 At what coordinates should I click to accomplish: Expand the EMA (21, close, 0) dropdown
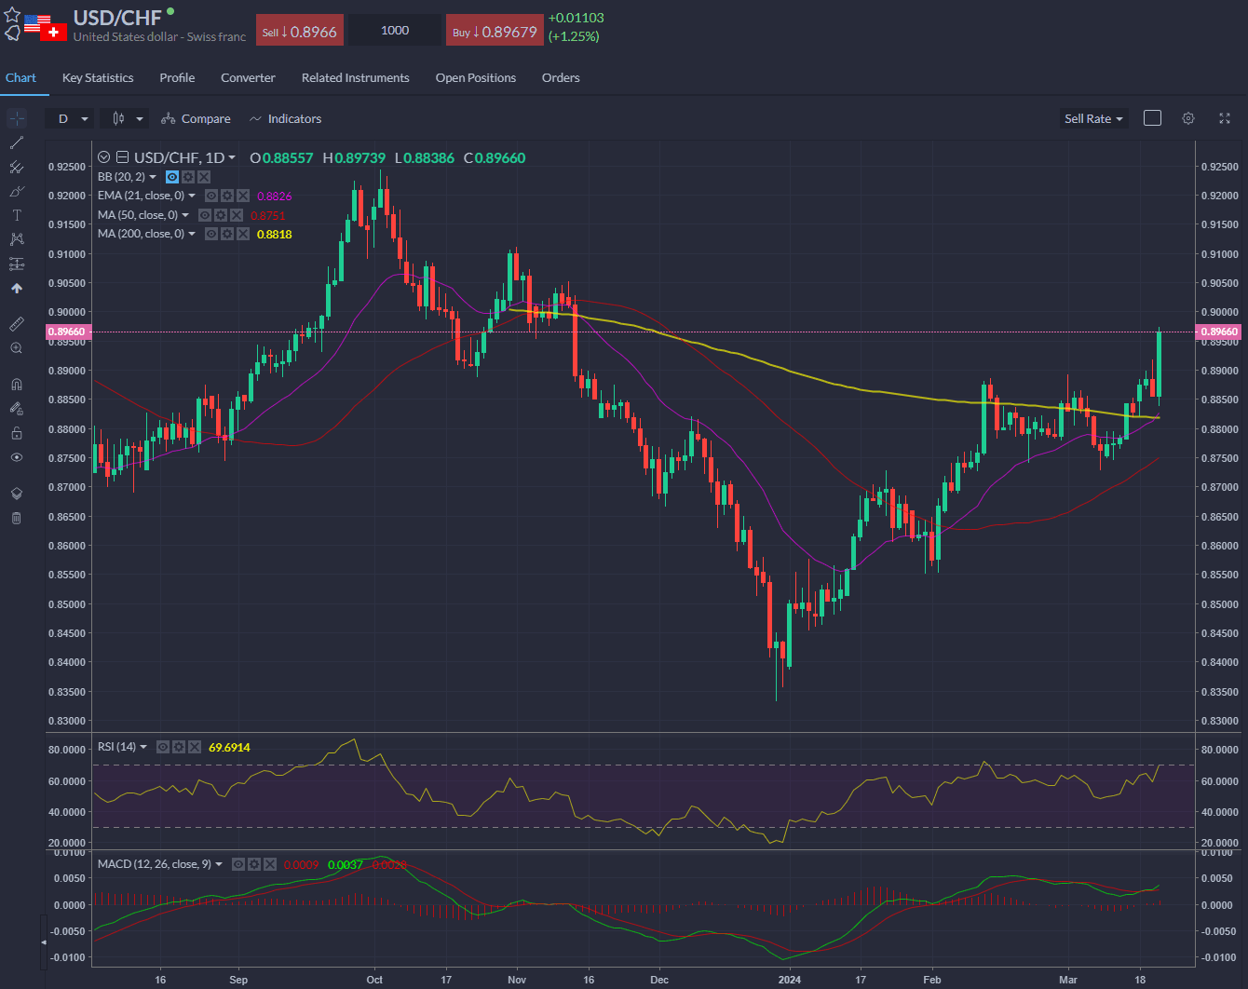pyautogui.click(x=192, y=196)
